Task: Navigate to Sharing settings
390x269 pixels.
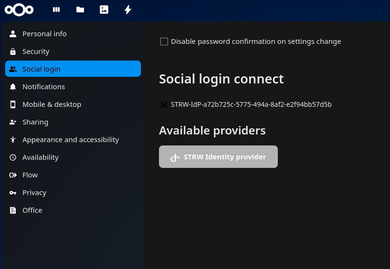Action: [x=35, y=122]
